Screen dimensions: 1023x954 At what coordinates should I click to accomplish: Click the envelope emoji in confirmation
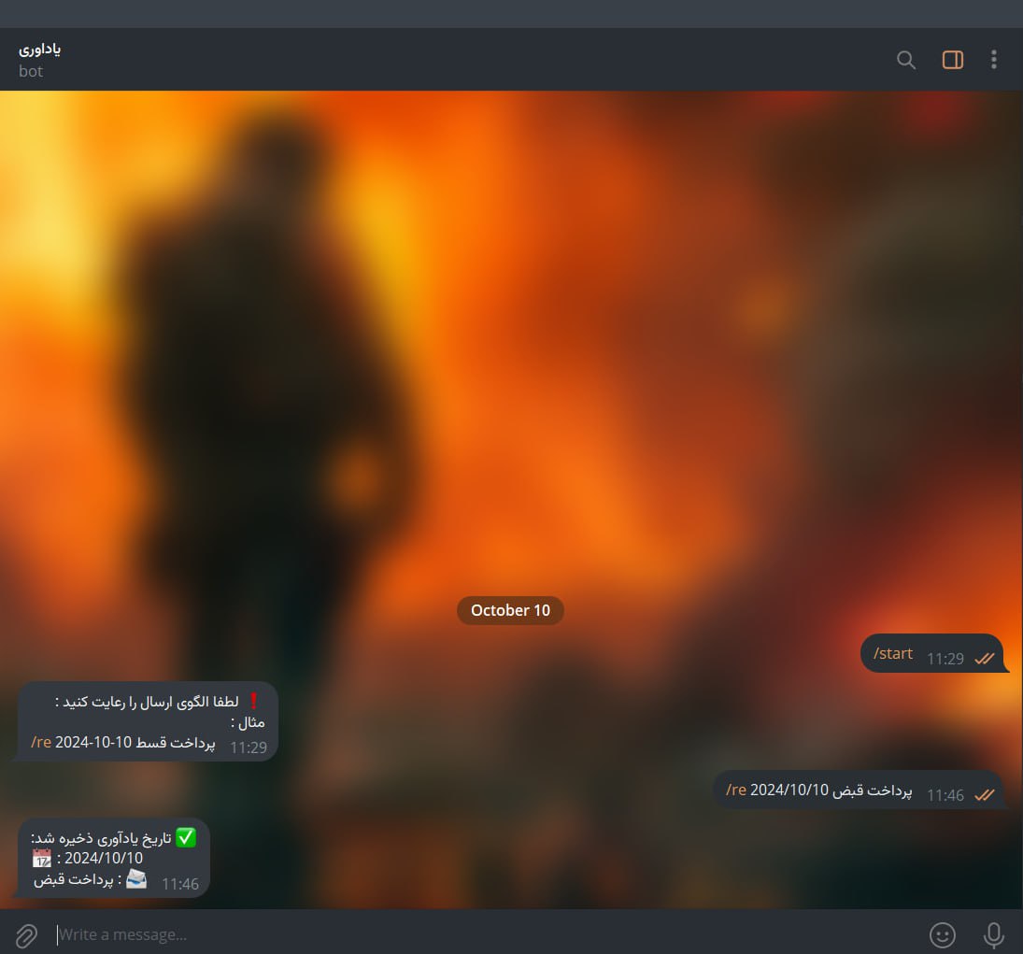[136, 879]
